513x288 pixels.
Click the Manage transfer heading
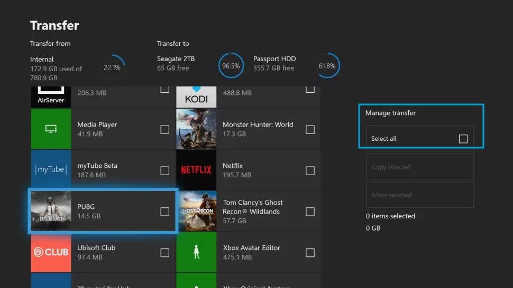(x=390, y=113)
